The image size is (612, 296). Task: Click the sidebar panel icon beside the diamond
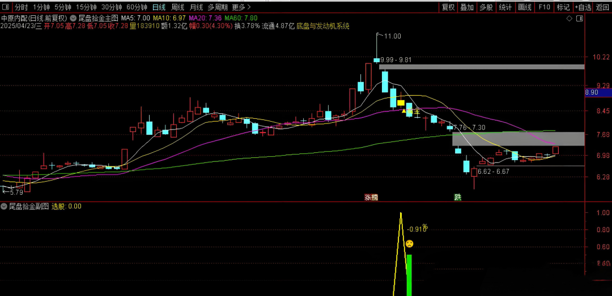coord(579,19)
